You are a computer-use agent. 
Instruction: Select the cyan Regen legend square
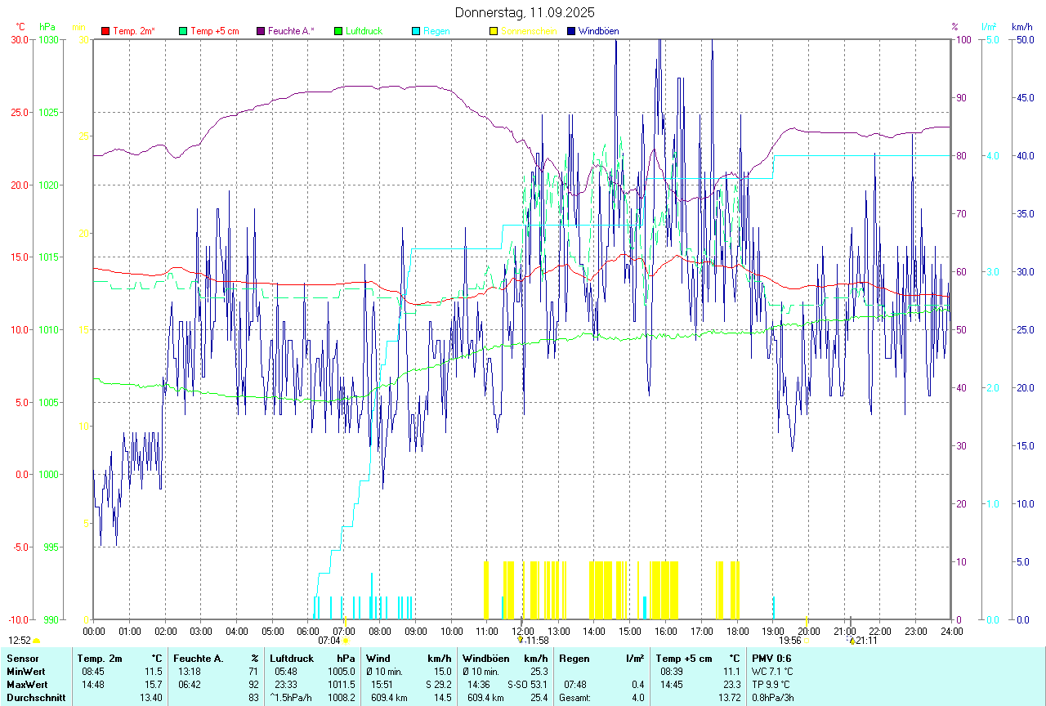coord(416,31)
